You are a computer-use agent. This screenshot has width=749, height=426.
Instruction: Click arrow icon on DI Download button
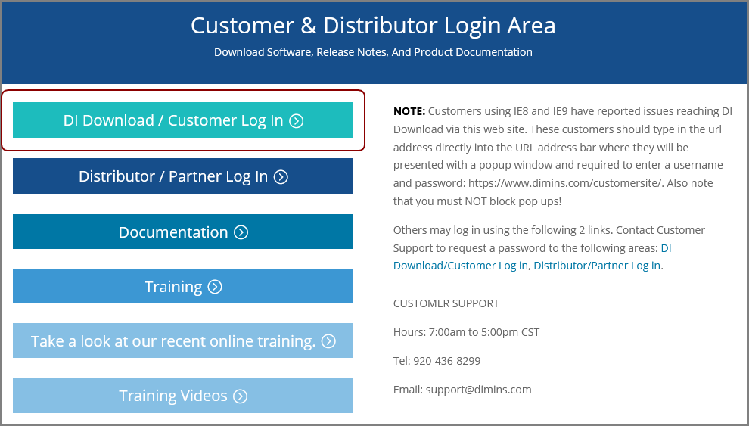click(297, 121)
